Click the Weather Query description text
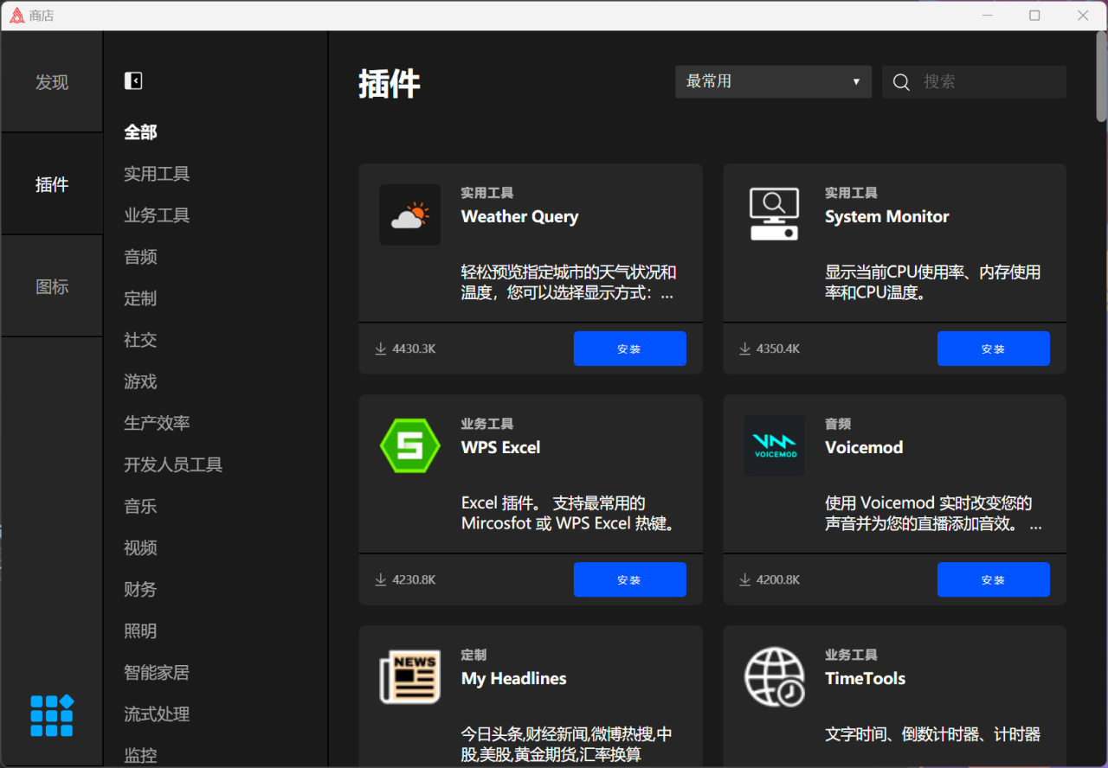Image resolution: width=1108 pixels, height=768 pixels. [569, 283]
